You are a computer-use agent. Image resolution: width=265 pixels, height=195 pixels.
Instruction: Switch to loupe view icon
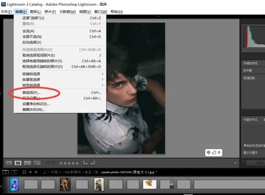pyautogui.click(x=18, y=163)
